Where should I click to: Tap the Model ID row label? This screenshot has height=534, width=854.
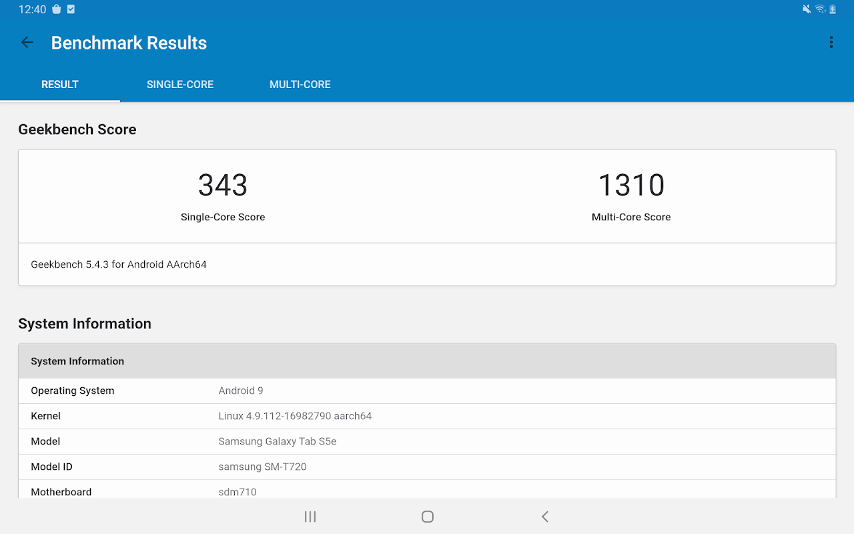(x=51, y=467)
